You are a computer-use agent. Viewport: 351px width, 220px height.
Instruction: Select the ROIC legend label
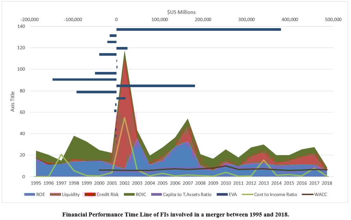click(141, 194)
